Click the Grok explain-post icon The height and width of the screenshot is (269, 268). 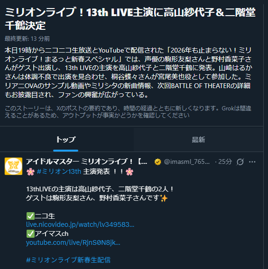click(x=240, y=162)
